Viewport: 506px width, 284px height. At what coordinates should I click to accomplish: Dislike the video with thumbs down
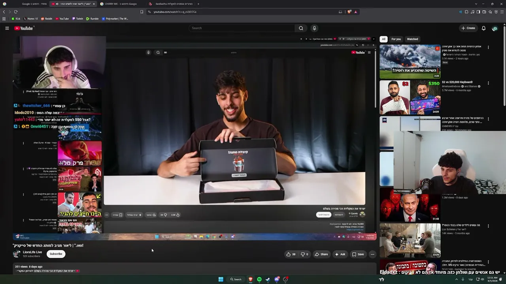[304, 254]
